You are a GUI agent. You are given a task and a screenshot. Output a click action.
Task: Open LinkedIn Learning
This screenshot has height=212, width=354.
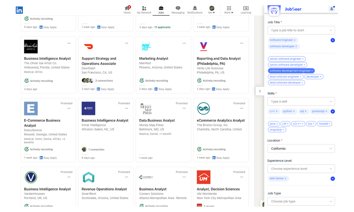[x=246, y=10]
